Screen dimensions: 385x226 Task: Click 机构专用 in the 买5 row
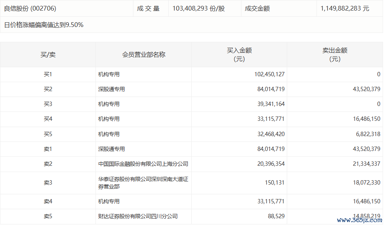click(x=109, y=134)
